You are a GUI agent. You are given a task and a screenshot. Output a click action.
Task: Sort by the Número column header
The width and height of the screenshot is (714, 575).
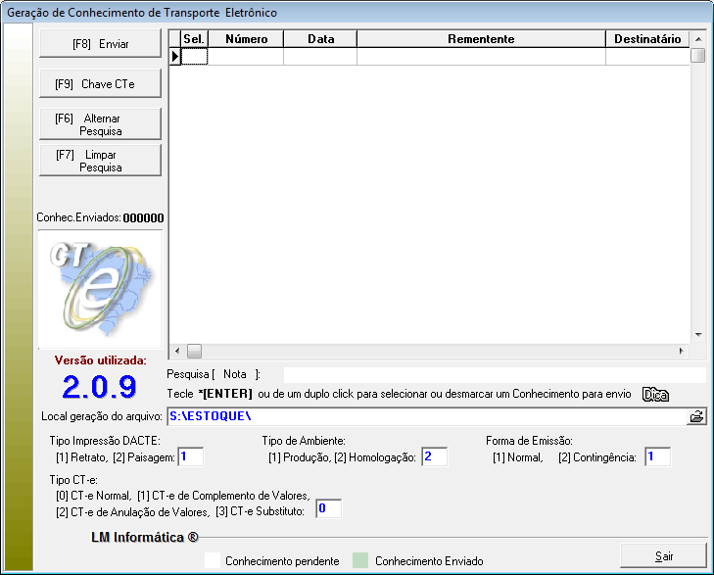246,39
